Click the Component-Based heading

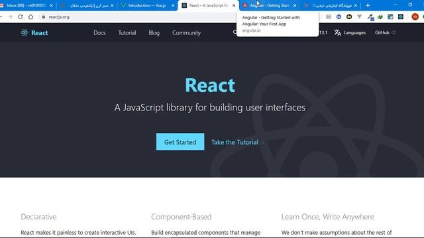[x=181, y=217]
